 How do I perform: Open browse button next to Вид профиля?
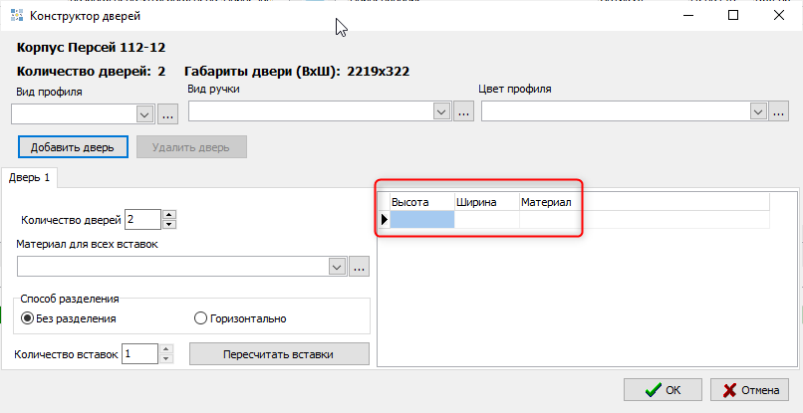tap(166, 114)
